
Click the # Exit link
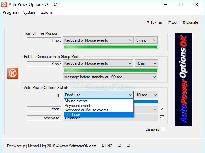tap(173, 22)
